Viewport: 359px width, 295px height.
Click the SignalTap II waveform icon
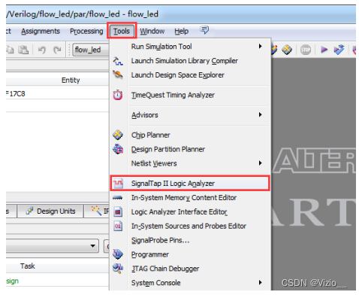pos(118,184)
